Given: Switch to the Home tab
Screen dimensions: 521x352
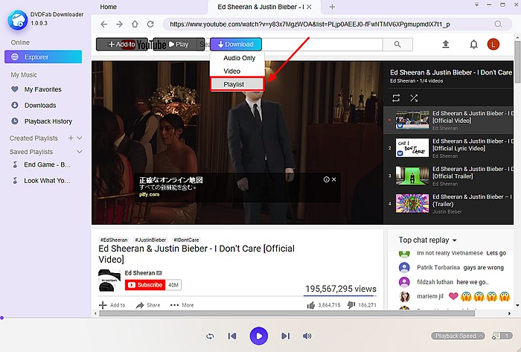Looking at the screenshot, I should (109, 7).
